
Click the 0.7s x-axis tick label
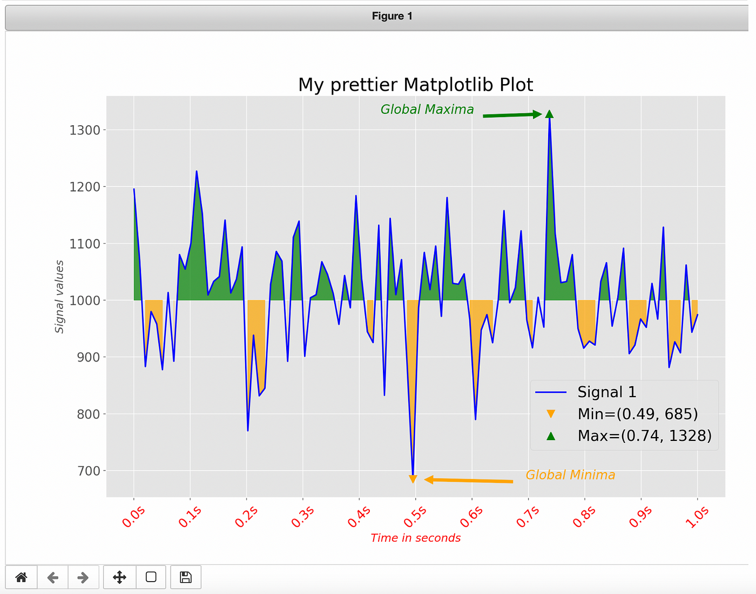pyautogui.click(x=528, y=516)
